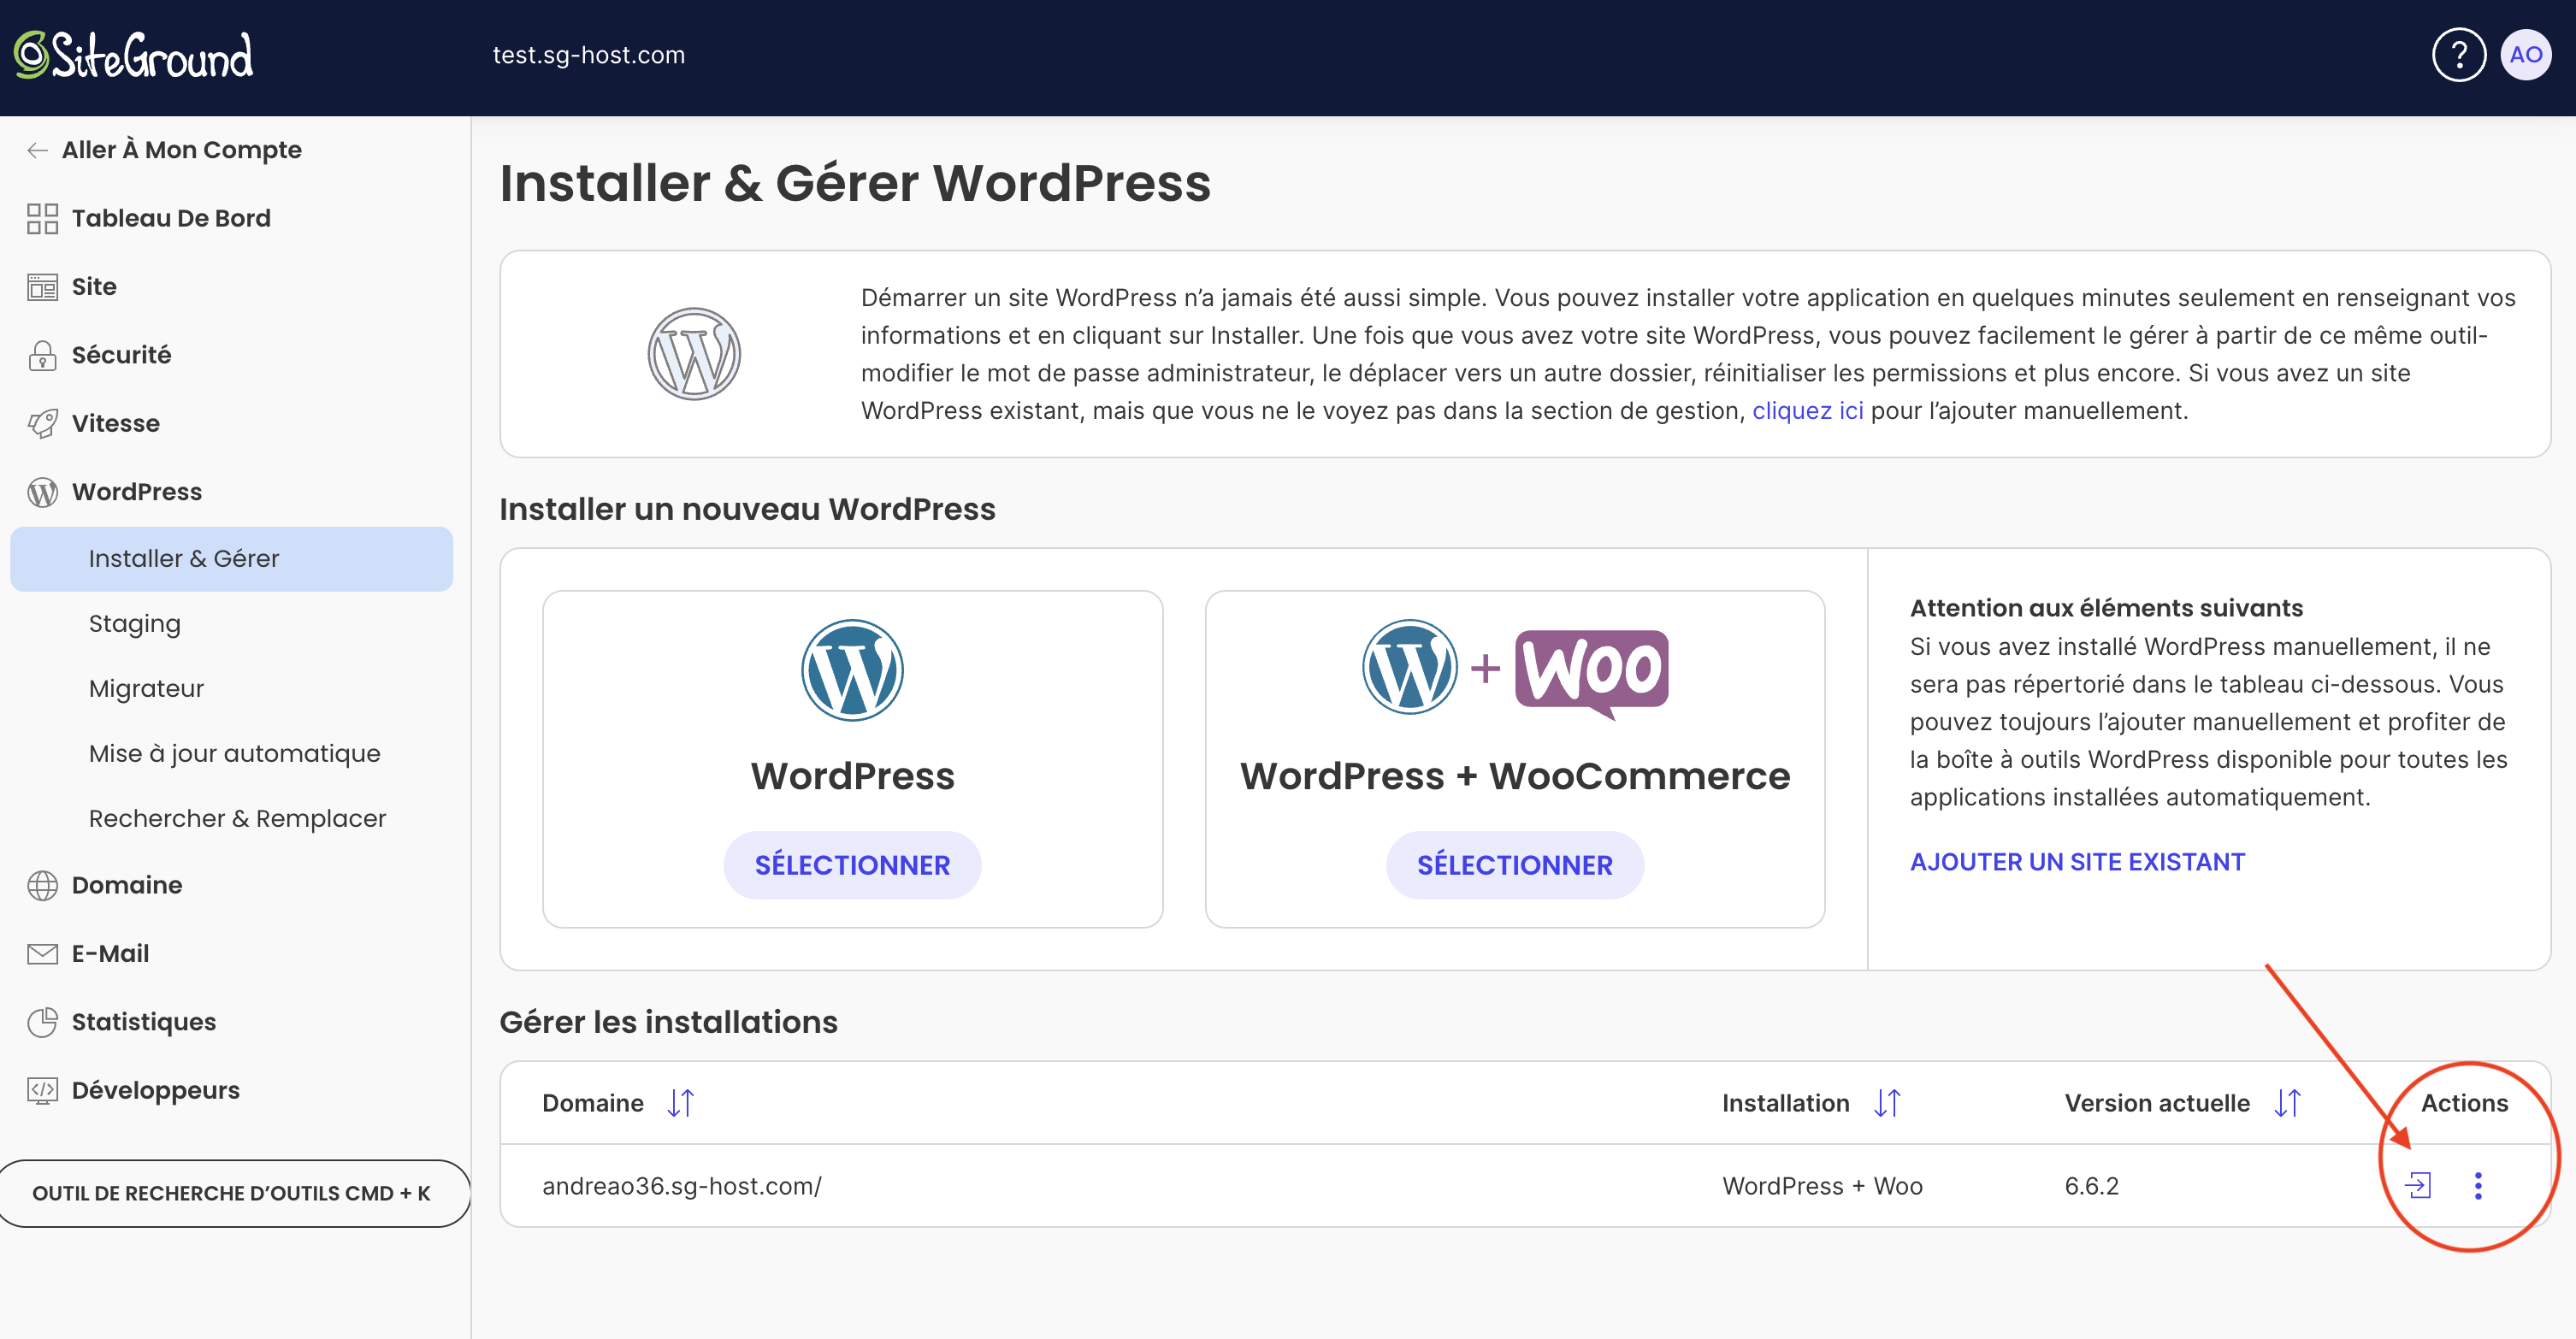Open the Migrateur submenu item
Viewport: 2576px width, 1339px height.
pyautogui.click(x=146, y=688)
